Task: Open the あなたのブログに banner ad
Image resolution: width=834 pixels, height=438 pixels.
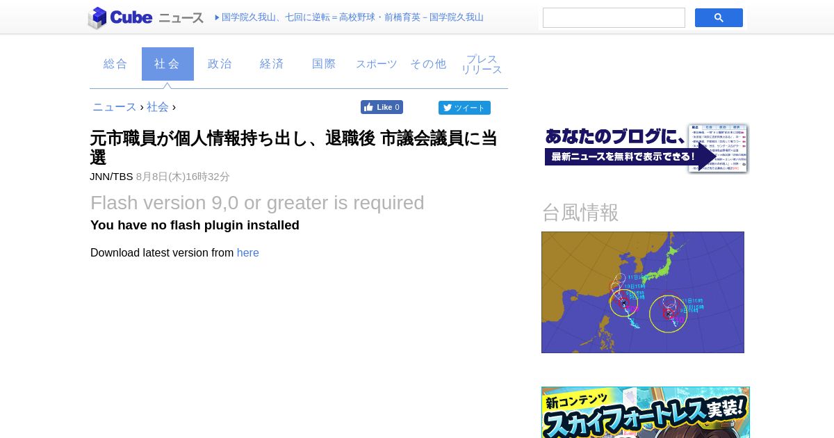Action: click(646, 148)
